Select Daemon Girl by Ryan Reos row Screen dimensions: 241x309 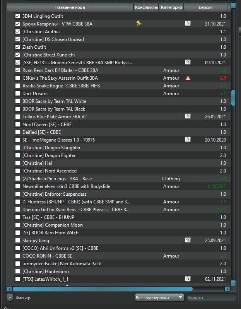[122, 210]
